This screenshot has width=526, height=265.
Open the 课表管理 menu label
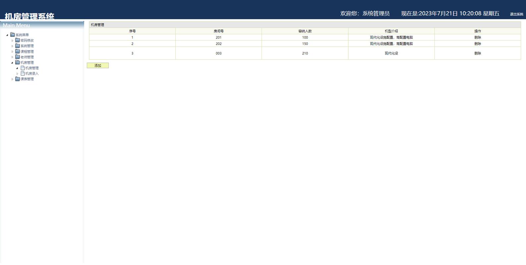coord(27,79)
